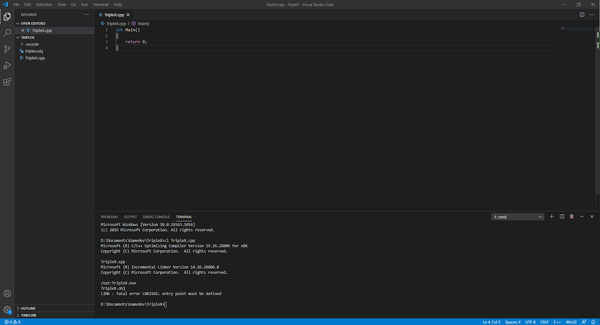The image size is (600, 325).
Task: Click the Accounts icon in activity bar
Action: click(x=7, y=293)
